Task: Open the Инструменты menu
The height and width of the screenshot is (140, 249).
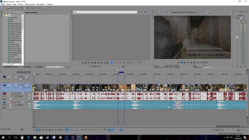Action: click(x=30, y=4)
